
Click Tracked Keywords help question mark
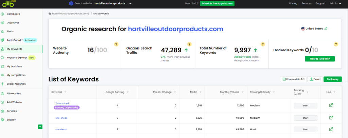[336, 44]
